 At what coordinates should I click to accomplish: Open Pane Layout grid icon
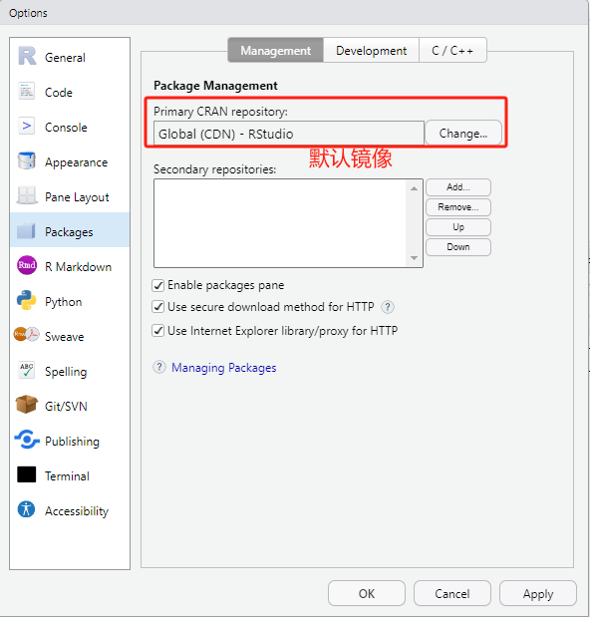point(27,195)
